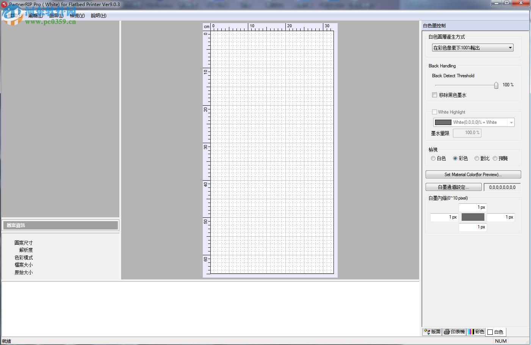This screenshot has height=345, width=531.
Task: Click the 墨水量限 100.0 % field
Action: coord(467,133)
